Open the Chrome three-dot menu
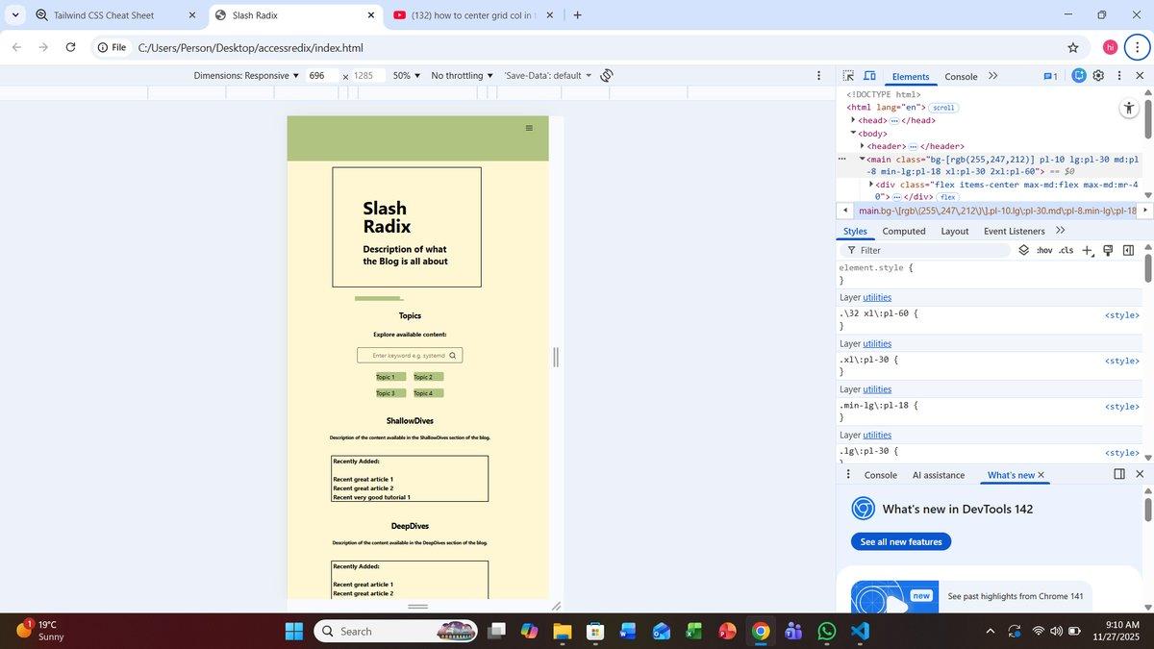Screen dimensions: 1154x649 pyautogui.click(x=1137, y=47)
